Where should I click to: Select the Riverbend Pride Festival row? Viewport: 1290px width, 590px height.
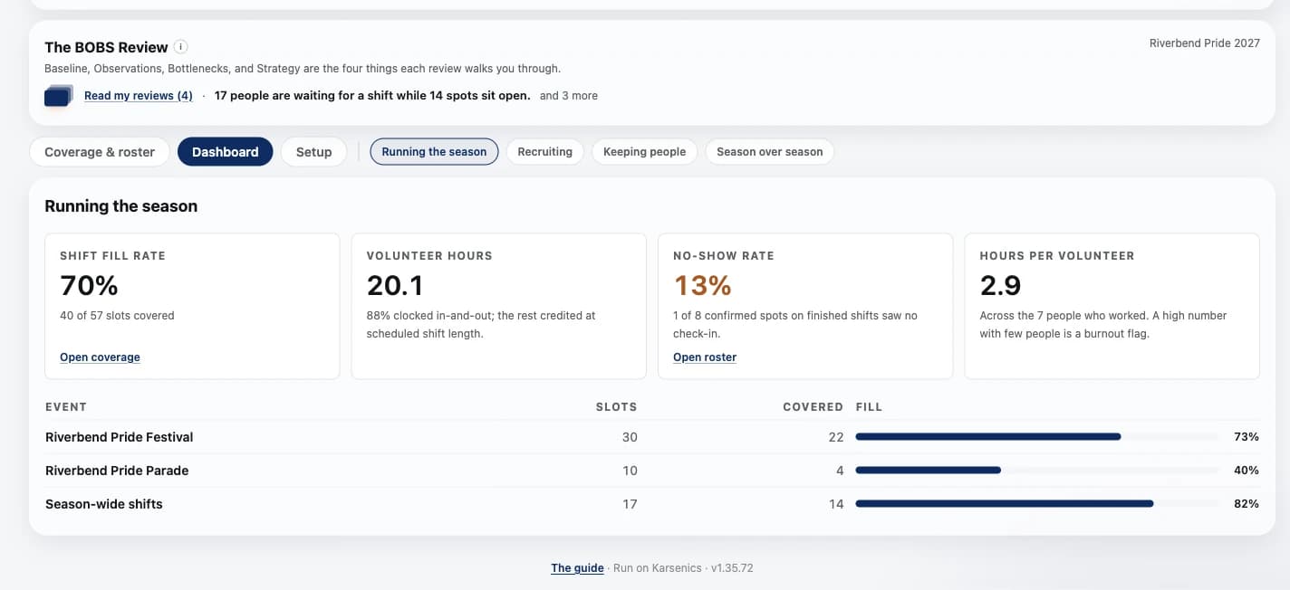pos(652,437)
